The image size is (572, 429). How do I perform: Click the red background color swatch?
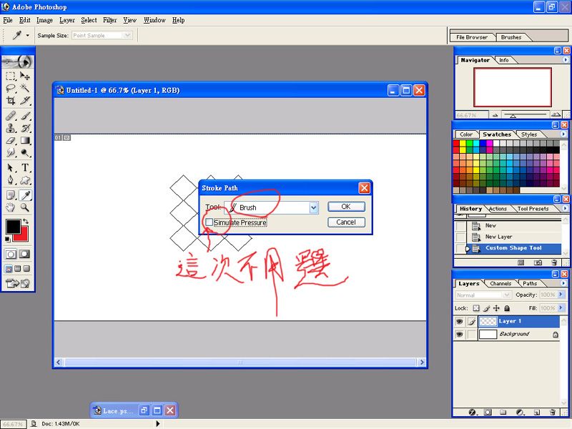pos(23,236)
